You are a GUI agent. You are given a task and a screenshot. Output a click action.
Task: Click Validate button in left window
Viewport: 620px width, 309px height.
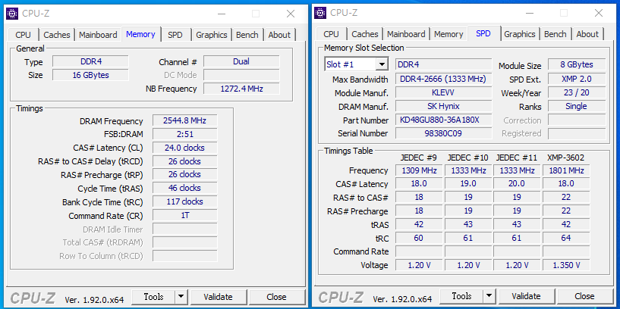coord(218,296)
